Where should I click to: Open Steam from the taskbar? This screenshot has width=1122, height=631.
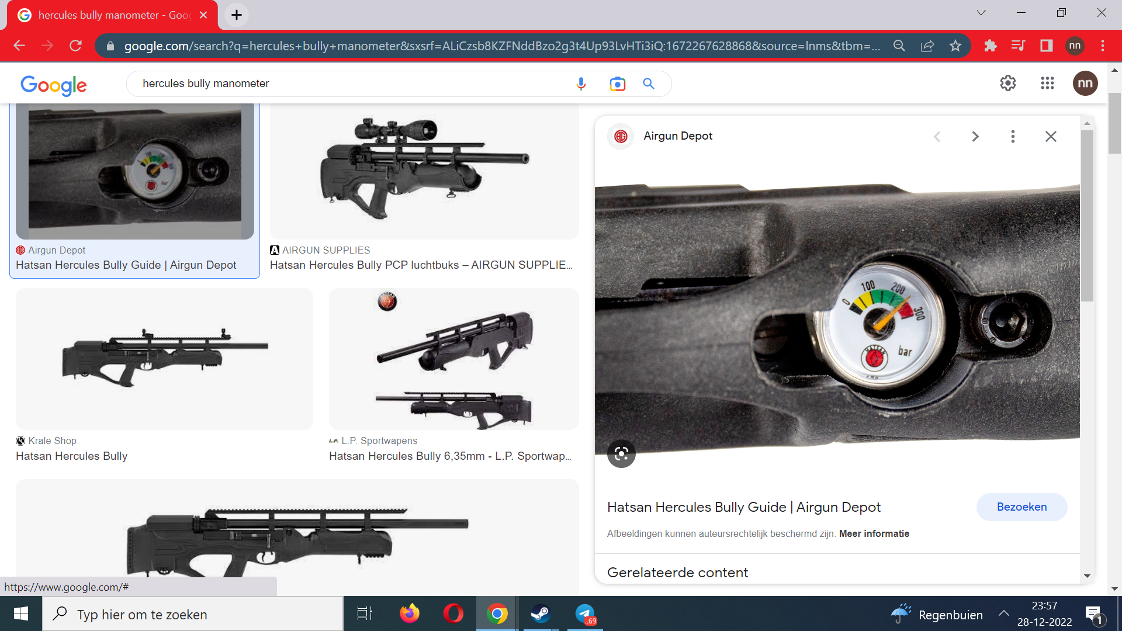[x=541, y=614]
